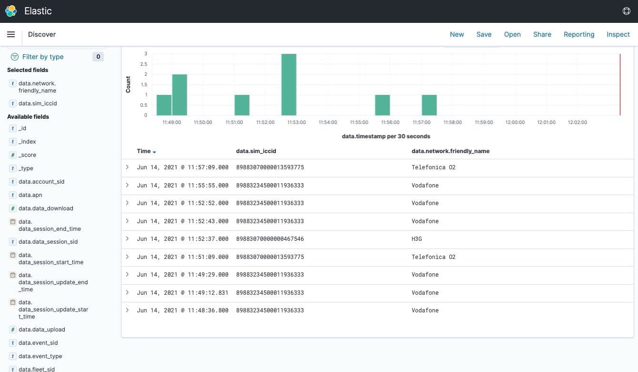The image size is (638, 372).
Task: Open the Reporting menu
Action: pos(578,34)
